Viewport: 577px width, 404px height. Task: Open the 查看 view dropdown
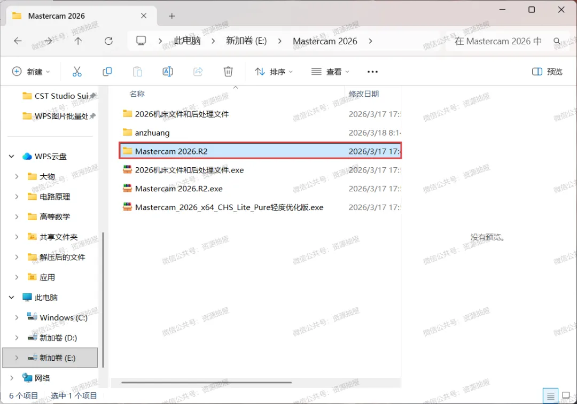(x=330, y=72)
